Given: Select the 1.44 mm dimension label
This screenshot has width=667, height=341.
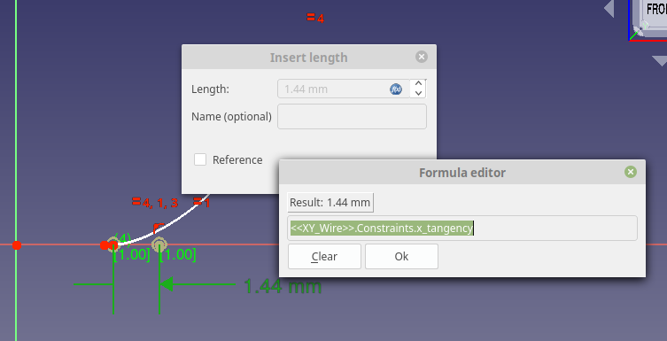Looking at the screenshot, I should [x=283, y=286].
